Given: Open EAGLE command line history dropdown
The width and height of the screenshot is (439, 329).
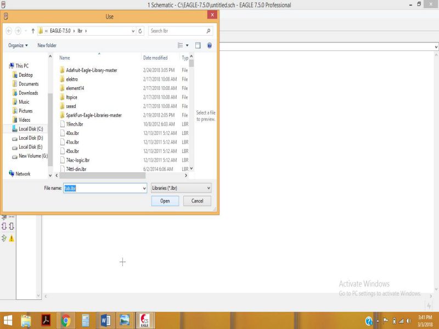Looking at the screenshot, I should (436, 47).
